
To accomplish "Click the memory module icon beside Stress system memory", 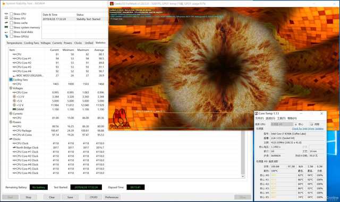I will click(x=6, y=27).
